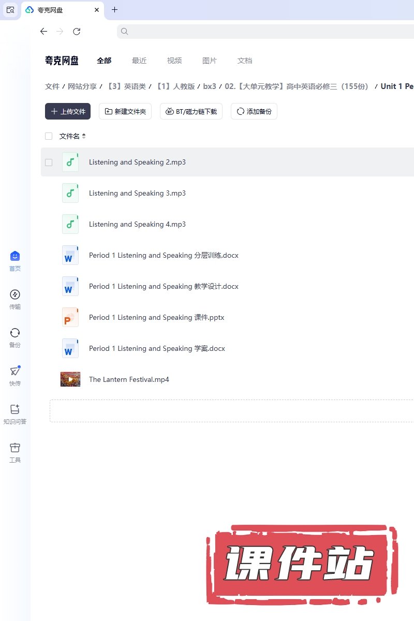Screen dimensions: 414x621
Task: Switch to the 图片 tab
Action: click(210, 61)
